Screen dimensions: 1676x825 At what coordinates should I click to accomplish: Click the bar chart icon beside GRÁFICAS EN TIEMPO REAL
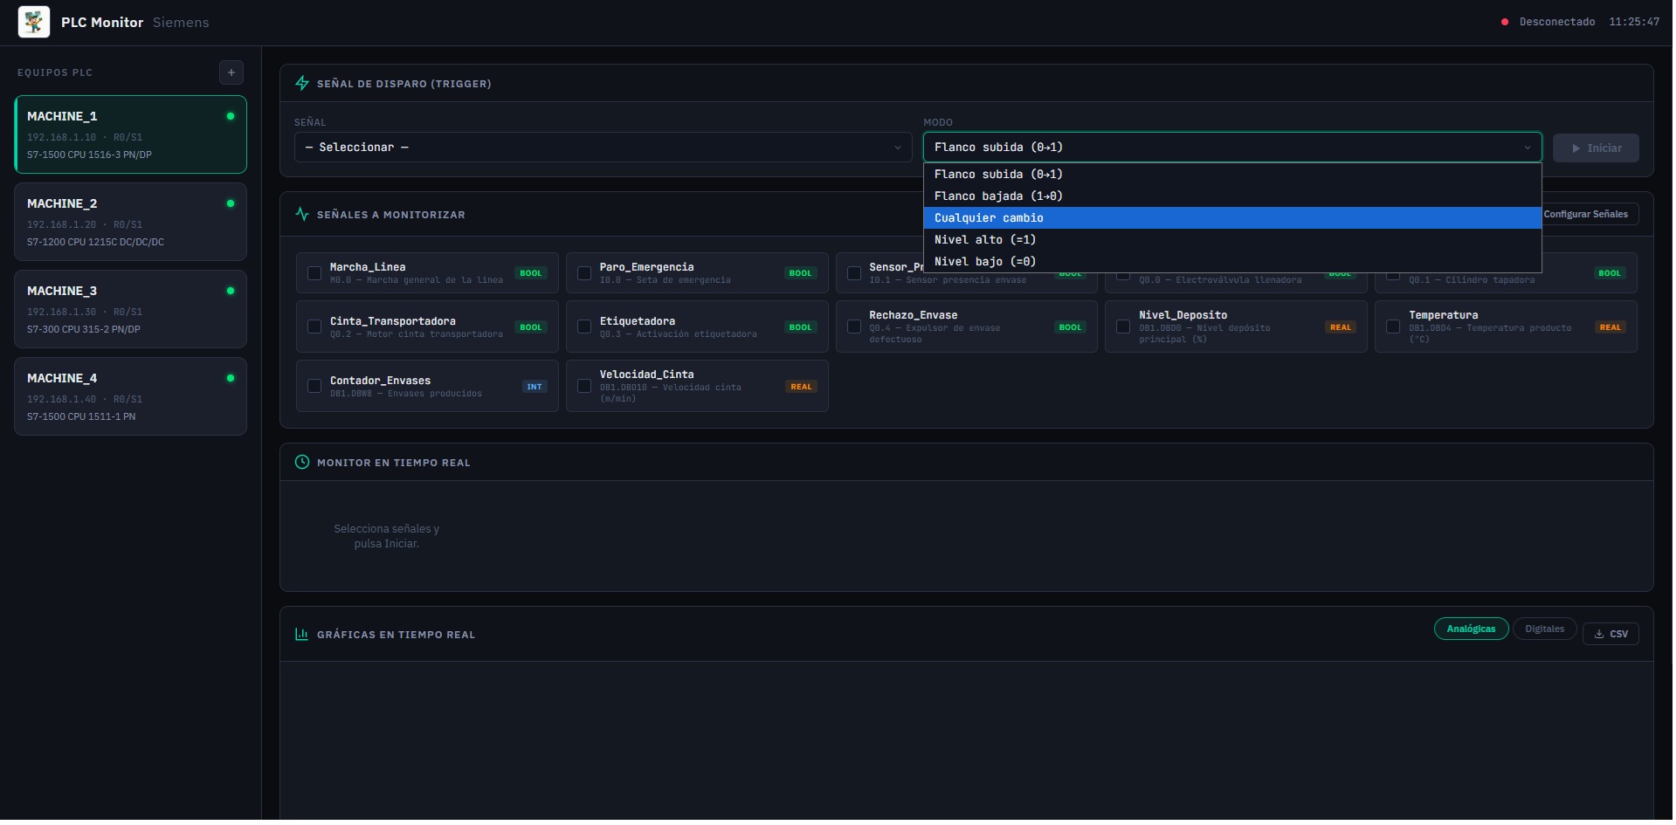(x=301, y=635)
